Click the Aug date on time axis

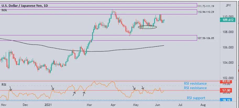203,105
